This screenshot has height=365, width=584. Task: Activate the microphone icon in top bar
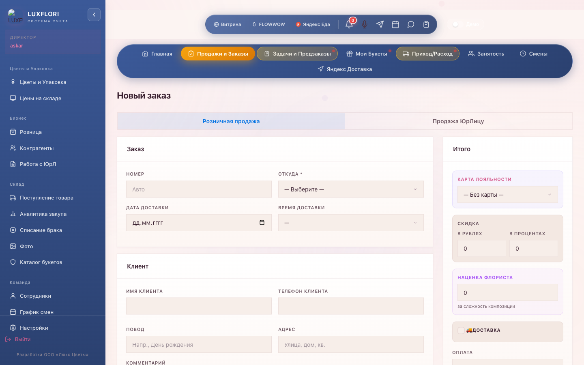point(365,24)
